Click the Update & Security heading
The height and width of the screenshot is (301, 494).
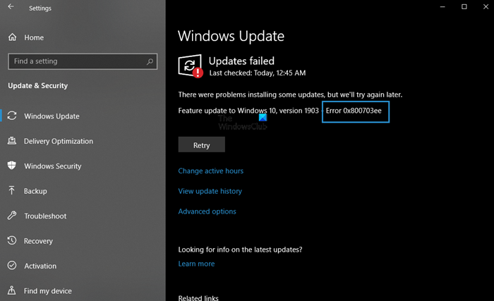coord(38,85)
